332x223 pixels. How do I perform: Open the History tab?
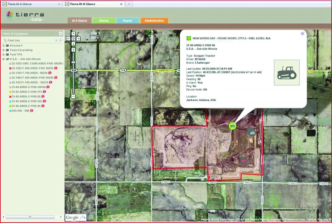[104, 21]
